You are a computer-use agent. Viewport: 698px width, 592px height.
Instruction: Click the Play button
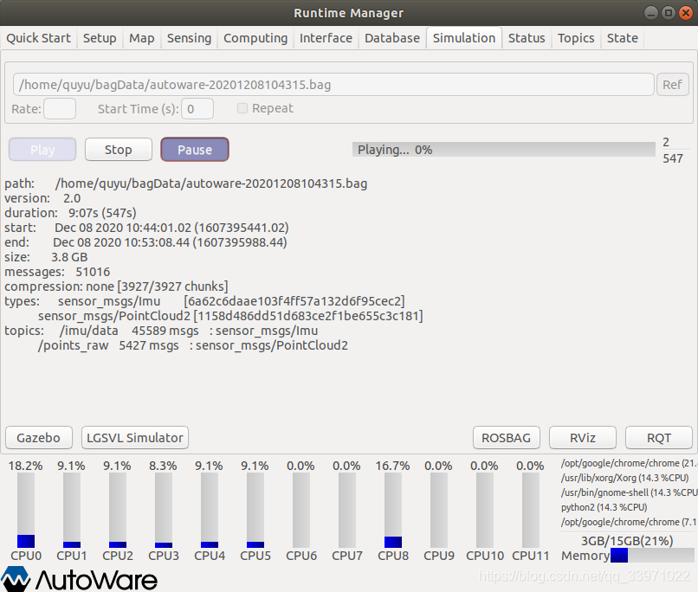point(42,150)
